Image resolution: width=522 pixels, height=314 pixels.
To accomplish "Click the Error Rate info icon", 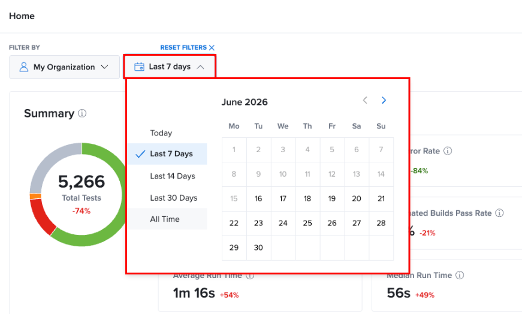I will tap(448, 151).
